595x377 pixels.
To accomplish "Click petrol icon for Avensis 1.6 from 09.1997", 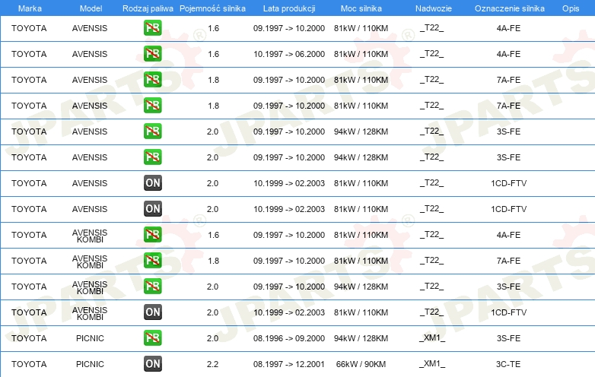I will point(152,28).
